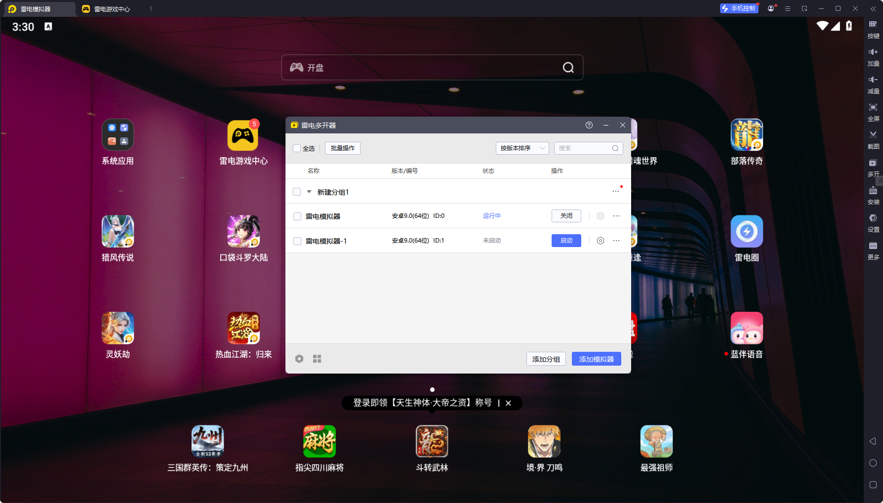
Task: Launch 斗转武林 from the dock
Action: (x=432, y=441)
